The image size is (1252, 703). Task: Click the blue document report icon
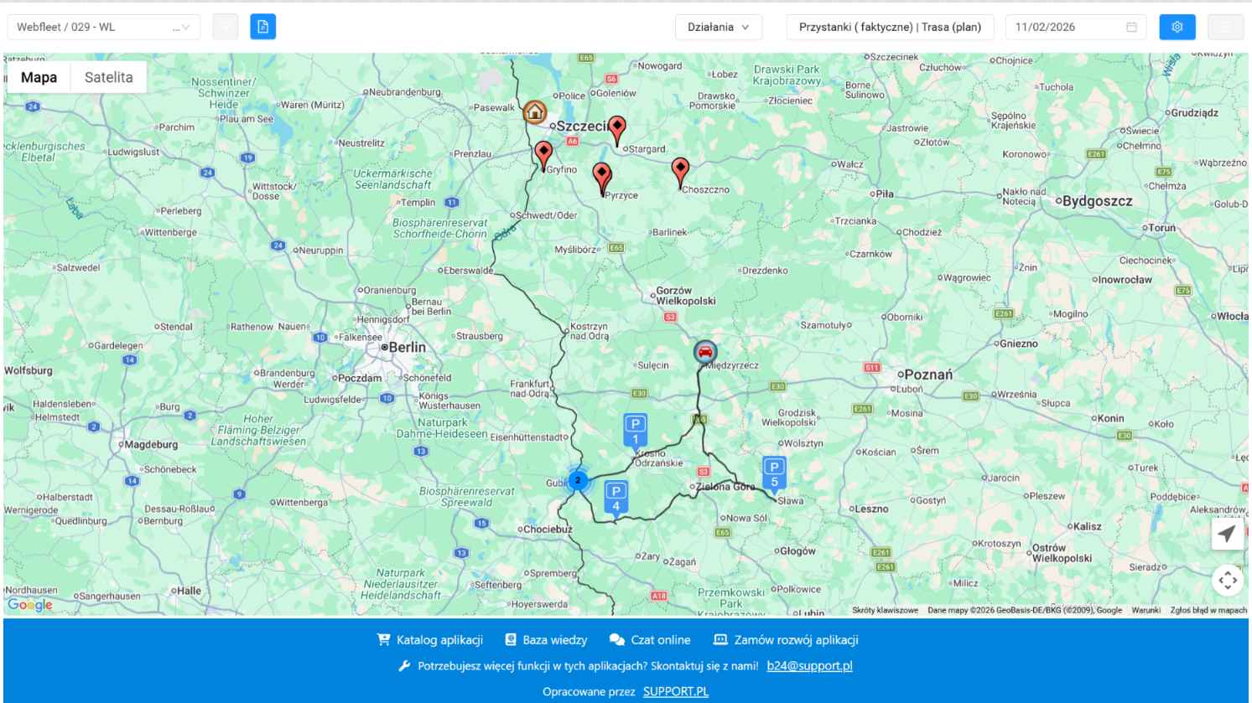coord(262,27)
